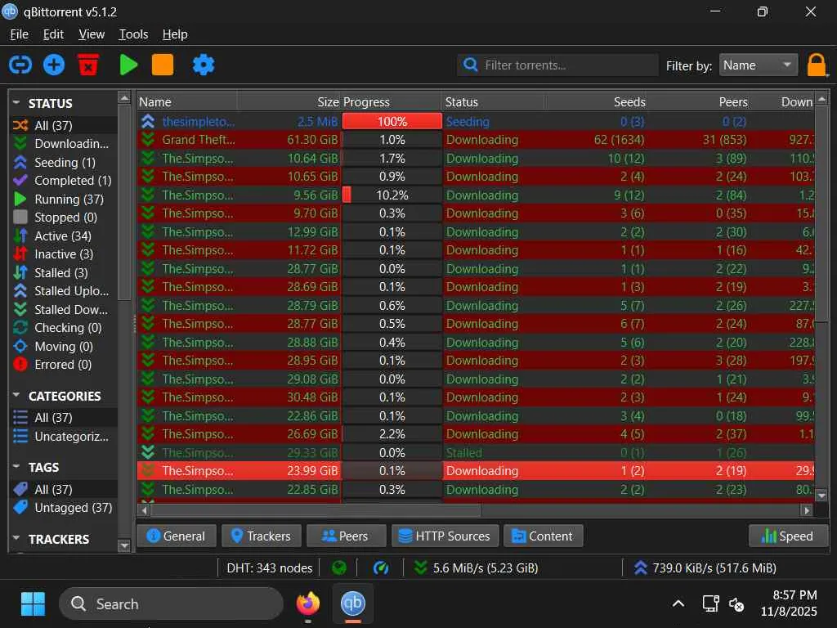Filter by Active (34) status
The image size is (837, 628).
64,236
